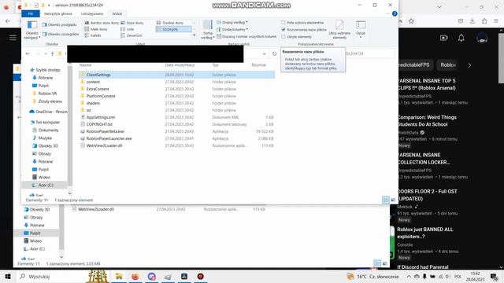Open the Opcje folder options

tap(361, 30)
